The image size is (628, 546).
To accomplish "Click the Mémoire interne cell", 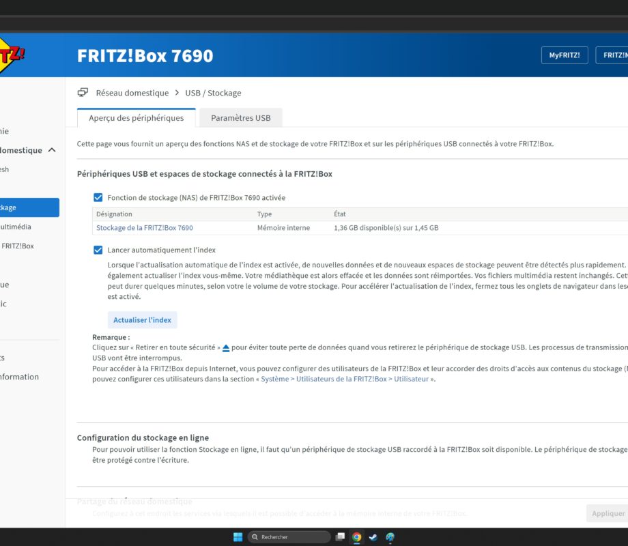I will (283, 227).
